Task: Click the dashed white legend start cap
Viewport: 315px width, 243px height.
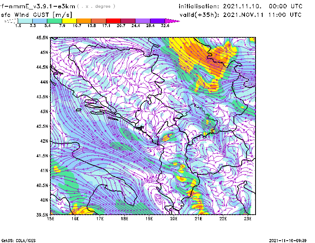Action: point(11,21)
